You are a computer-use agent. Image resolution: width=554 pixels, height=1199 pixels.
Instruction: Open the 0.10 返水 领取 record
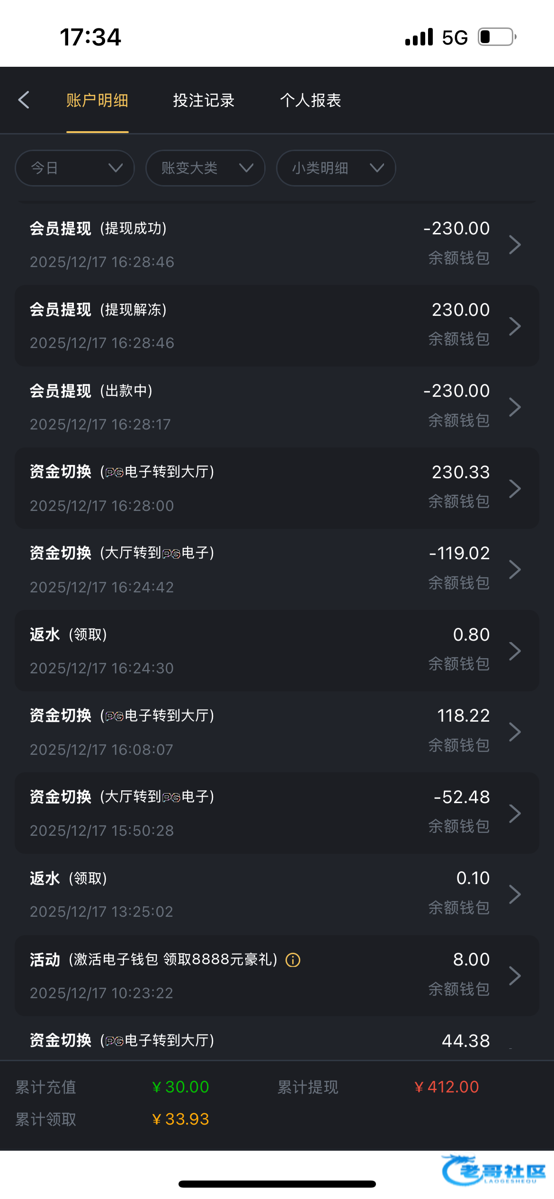tap(277, 894)
